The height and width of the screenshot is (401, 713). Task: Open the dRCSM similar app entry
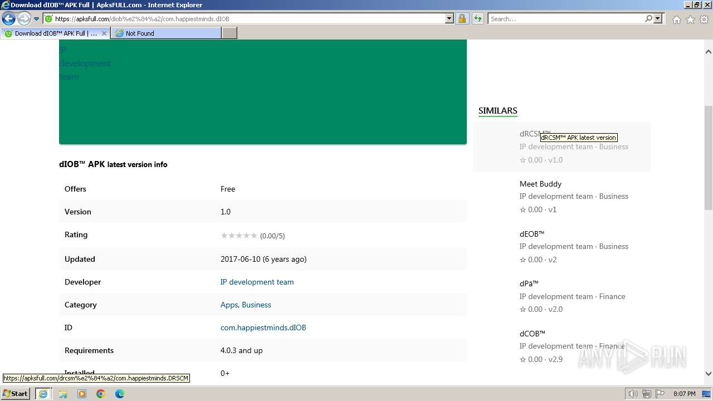click(562, 146)
